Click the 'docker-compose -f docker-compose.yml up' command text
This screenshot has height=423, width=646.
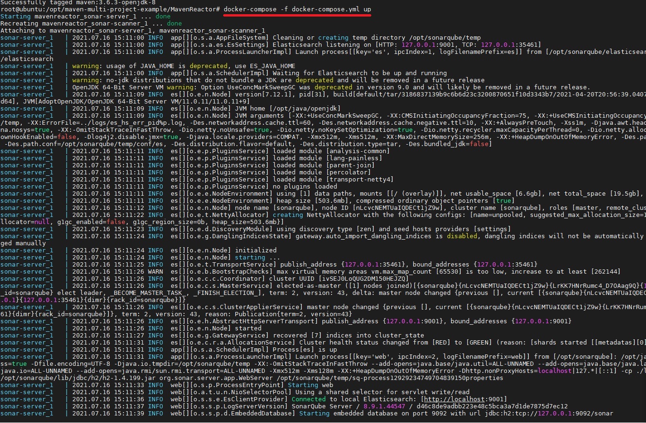coord(297,9)
